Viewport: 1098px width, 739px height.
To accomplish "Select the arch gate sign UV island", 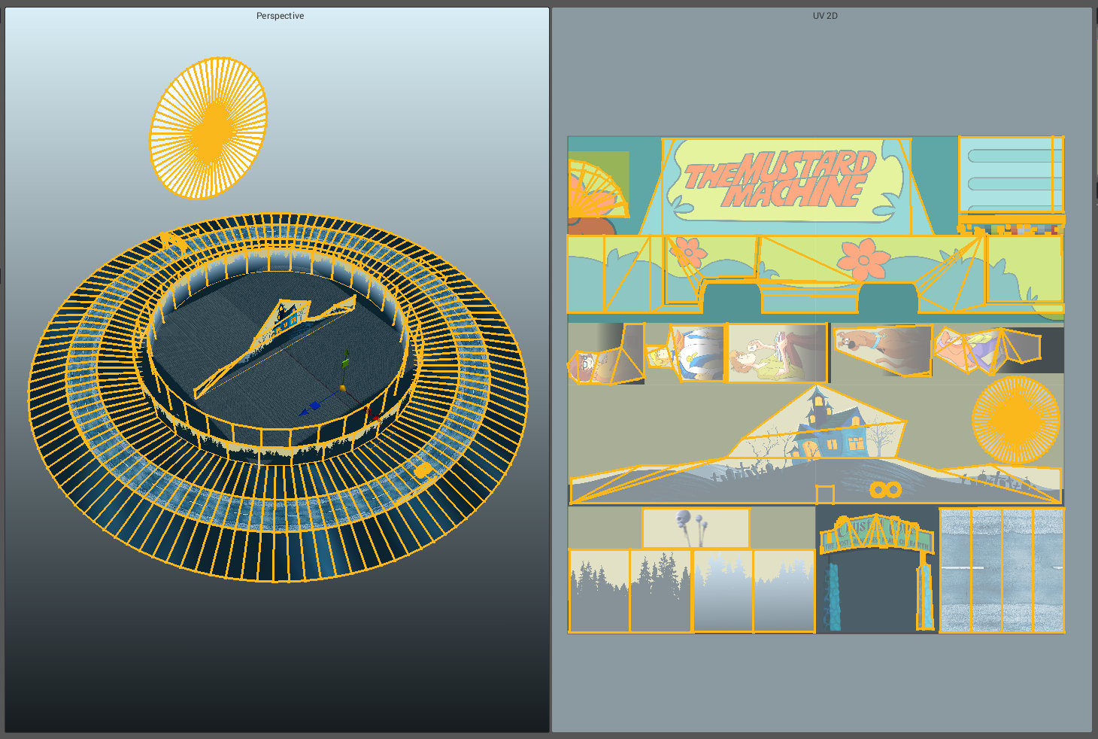I will [x=875, y=535].
